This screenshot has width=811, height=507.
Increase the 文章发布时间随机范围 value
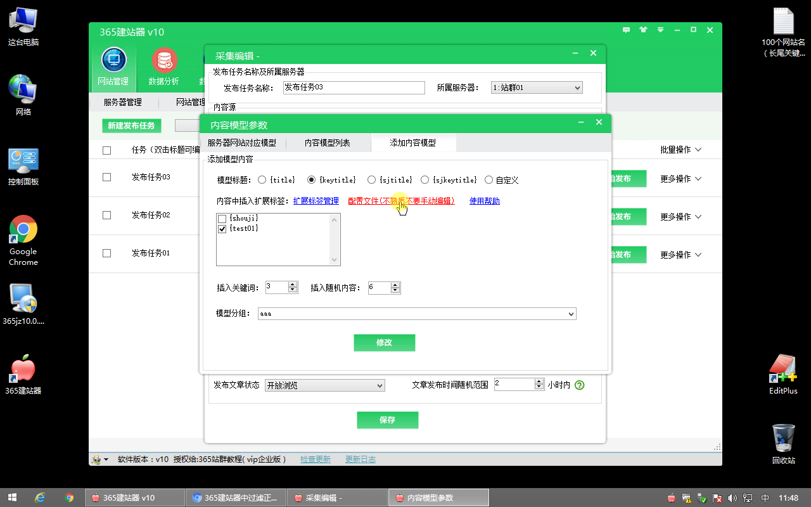(539, 382)
